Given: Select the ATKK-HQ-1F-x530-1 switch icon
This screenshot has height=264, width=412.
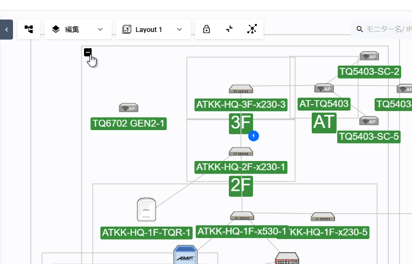Looking at the screenshot, I should [x=242, y=216].
